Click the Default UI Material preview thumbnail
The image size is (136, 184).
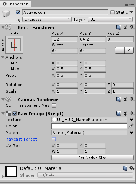coord(11,171)
